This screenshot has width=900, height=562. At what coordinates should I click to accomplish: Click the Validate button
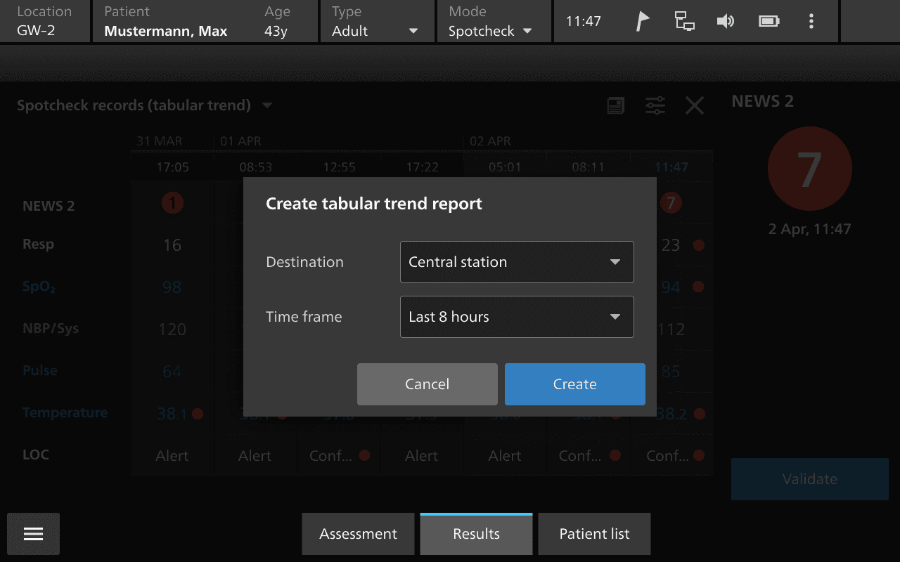pos(810,479)
